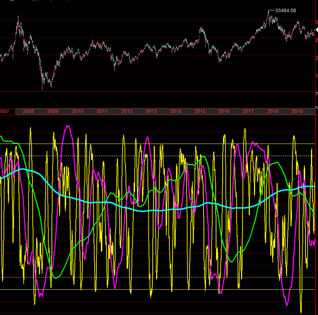Click the 2017 timeline marker

(248, 112)
